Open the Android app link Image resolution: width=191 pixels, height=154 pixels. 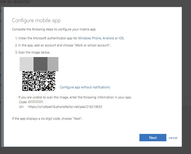pyautogui.click(x=108, y=38)
